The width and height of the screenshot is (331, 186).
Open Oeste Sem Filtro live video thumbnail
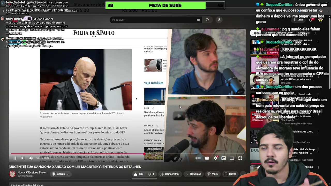[264, 47]
